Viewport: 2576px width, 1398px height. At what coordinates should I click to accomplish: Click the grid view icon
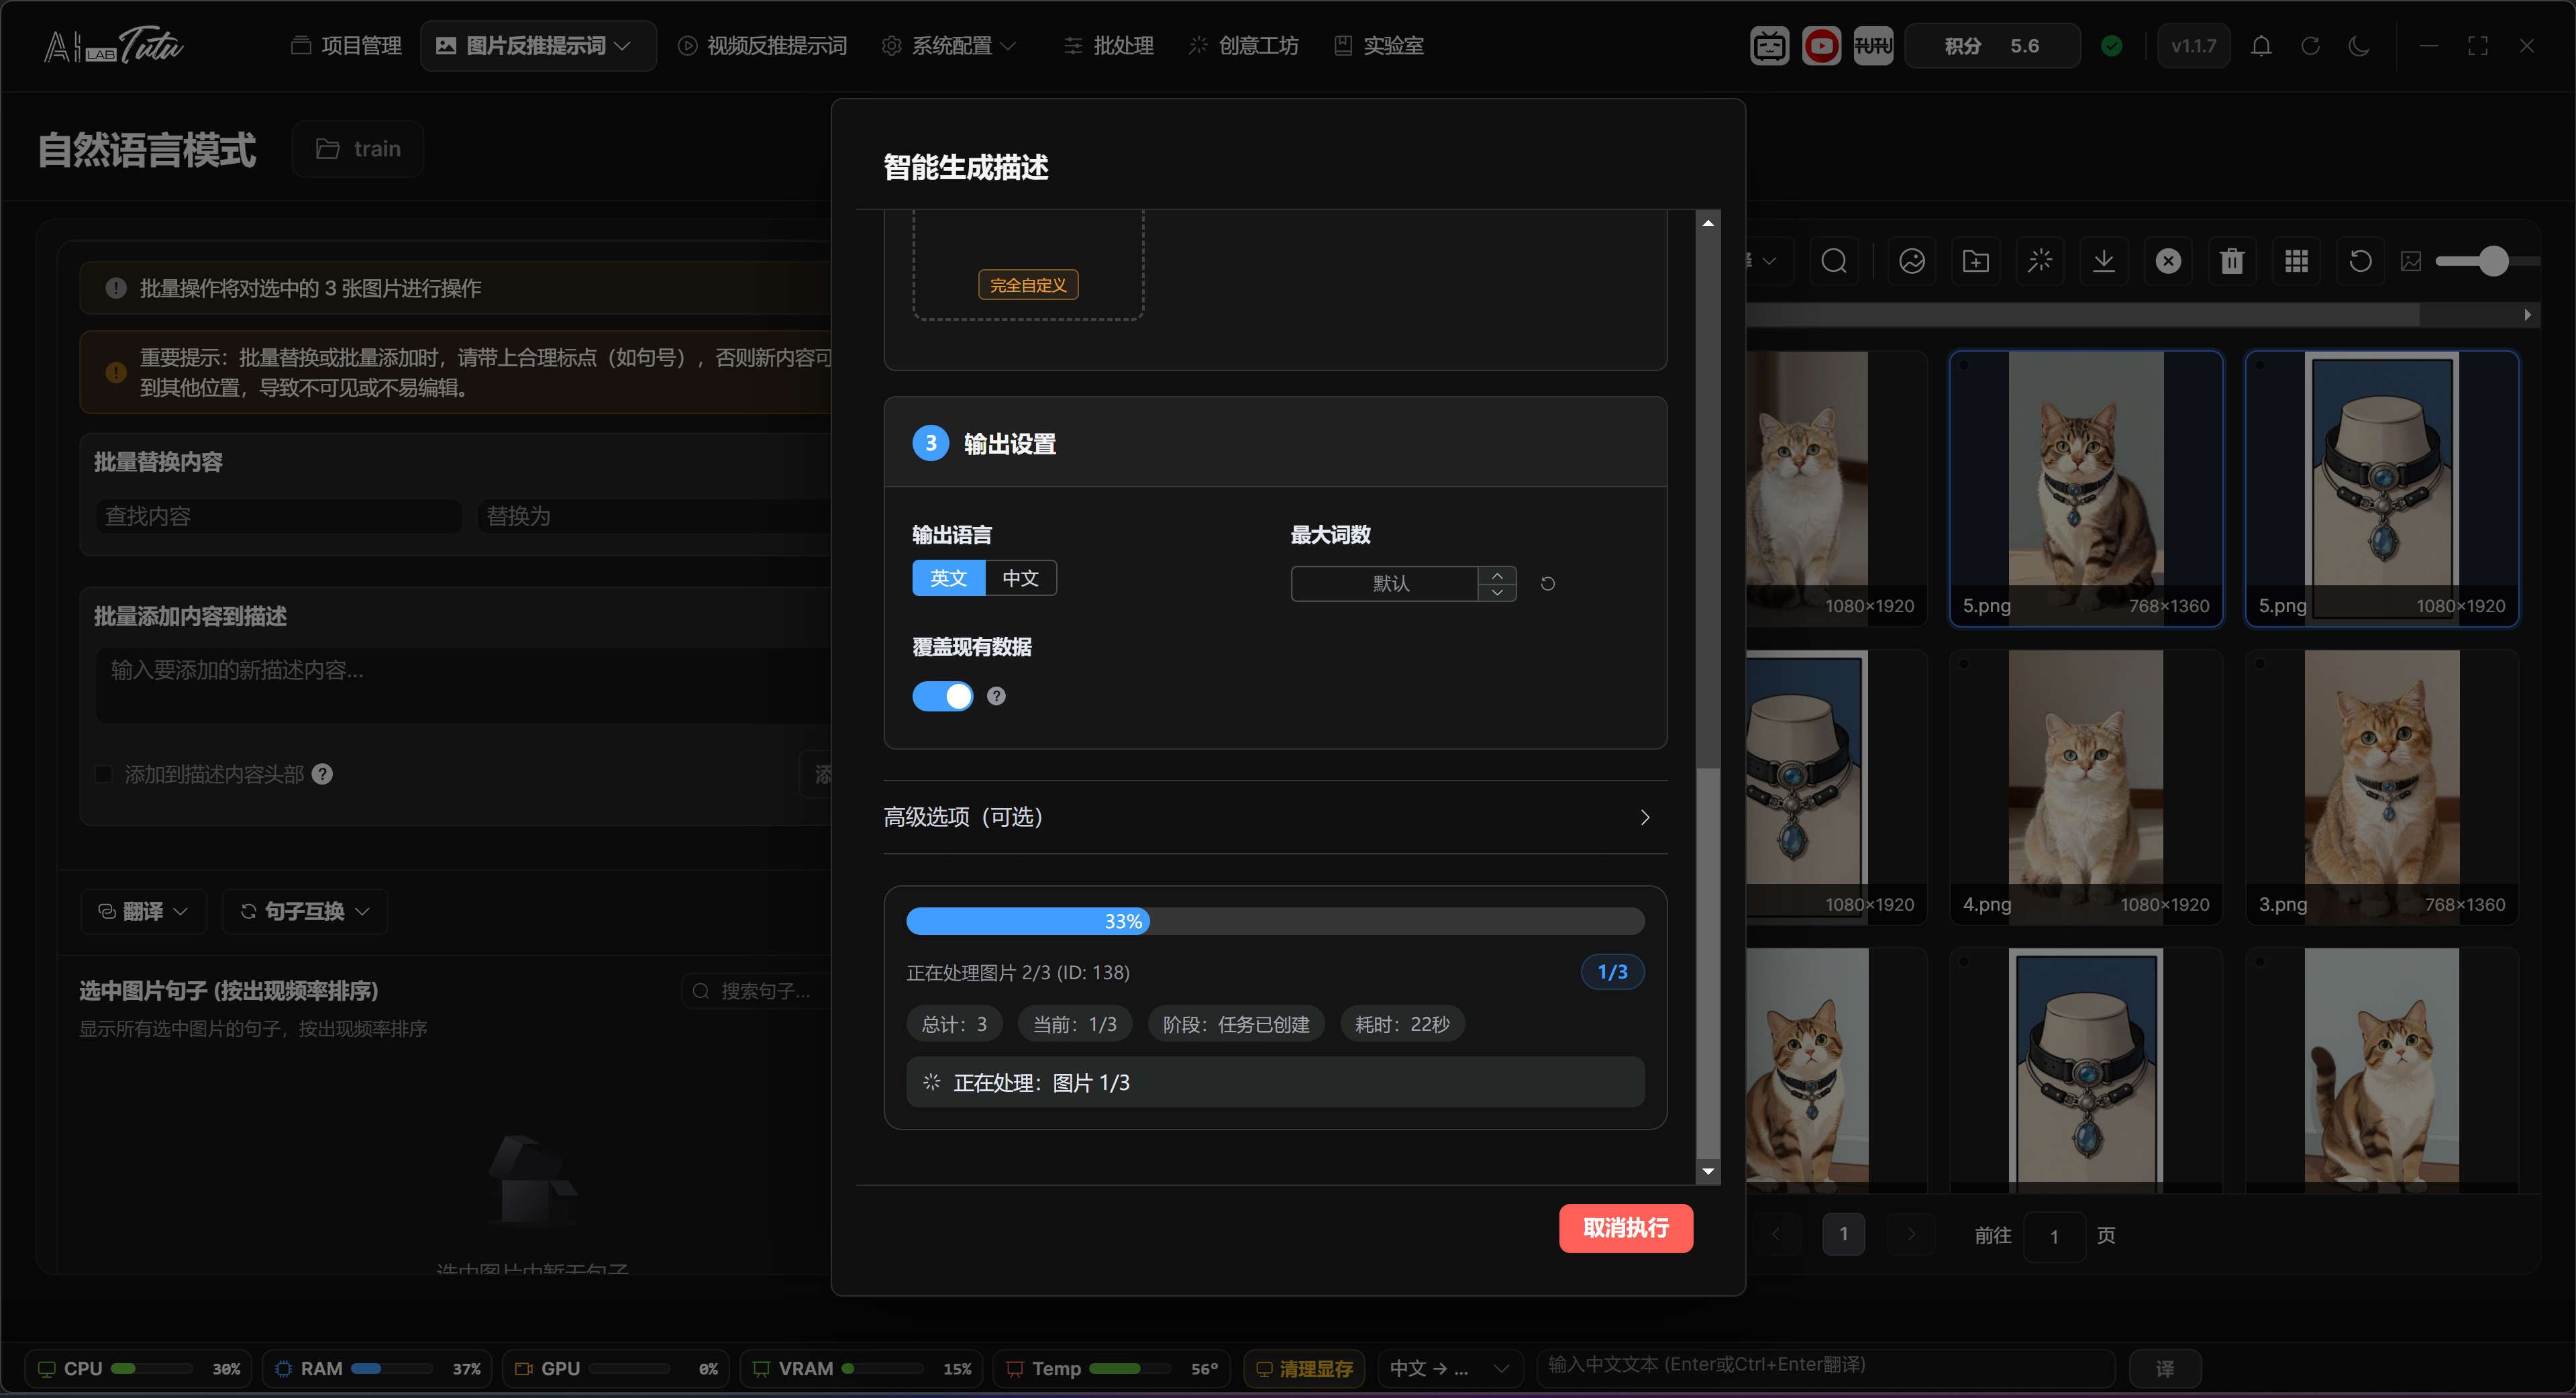coord(2296,261)
